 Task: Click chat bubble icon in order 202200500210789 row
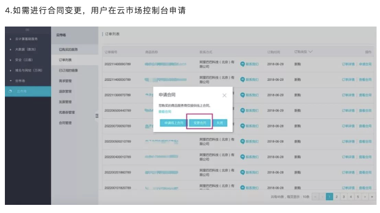pyautogui.click(x=242, y=141)
